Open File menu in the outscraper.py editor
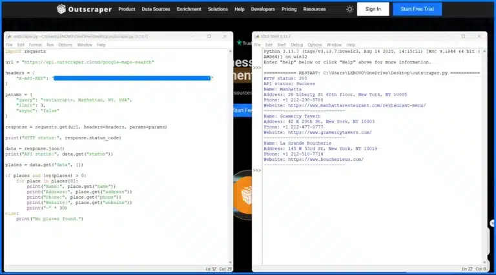This screenshot has width=496, height=275. click(x=9, y=45)
